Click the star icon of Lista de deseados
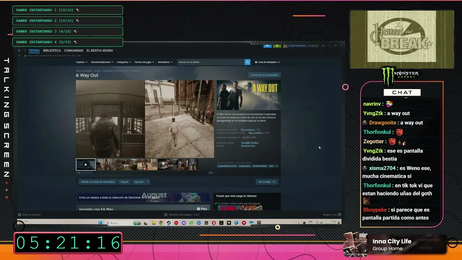Image resolution: width=462 pixels, height=260 pixels. [256, 62]
